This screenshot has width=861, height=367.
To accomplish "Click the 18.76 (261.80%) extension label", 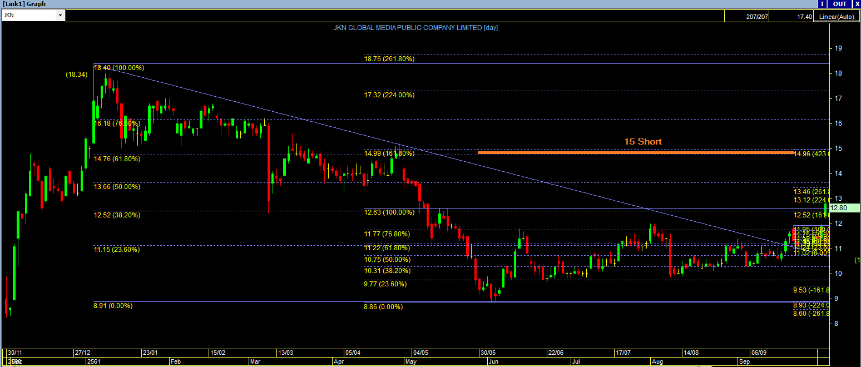I will [389, 59].
